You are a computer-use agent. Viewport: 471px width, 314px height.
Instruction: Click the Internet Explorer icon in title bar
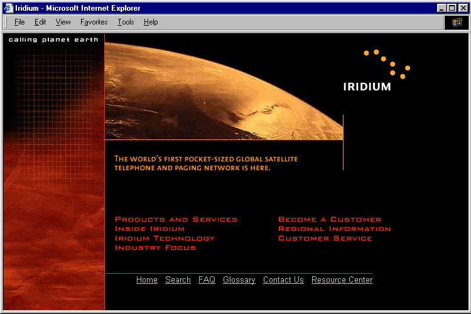point(8,8)
